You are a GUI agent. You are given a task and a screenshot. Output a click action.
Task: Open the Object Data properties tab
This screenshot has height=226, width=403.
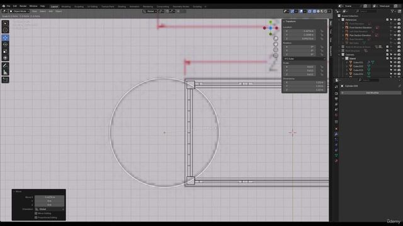336,156
